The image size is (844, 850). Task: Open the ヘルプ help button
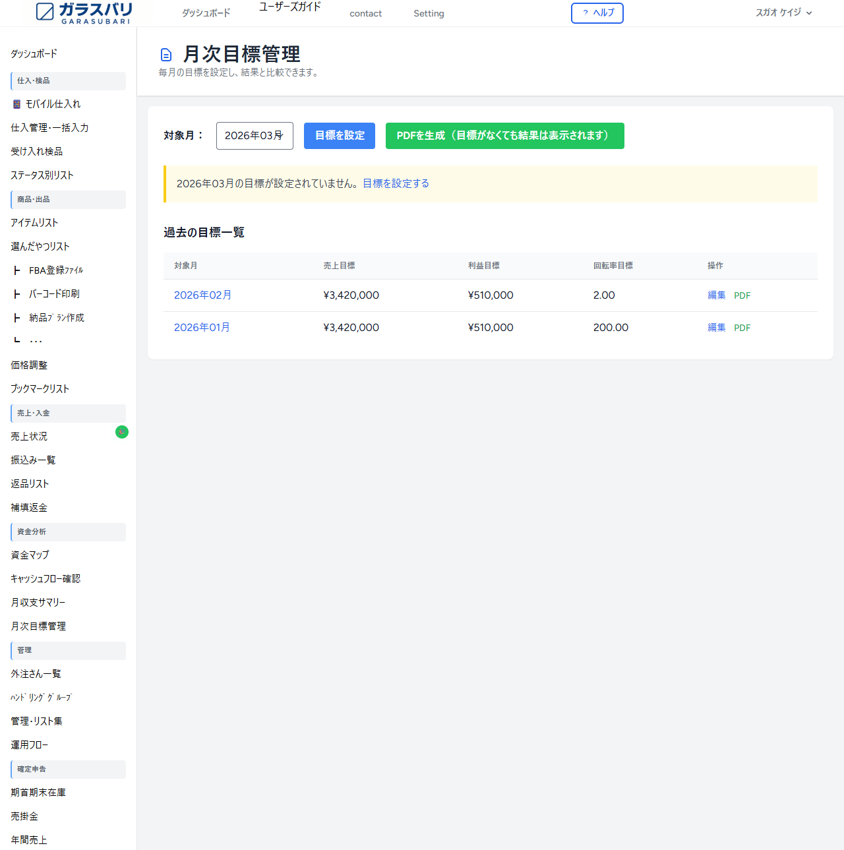tap(597, 13)
